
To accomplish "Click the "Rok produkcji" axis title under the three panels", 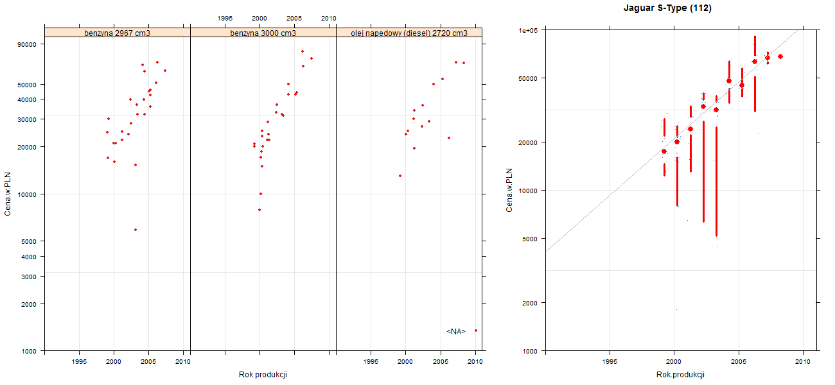I will pos(263,375).
